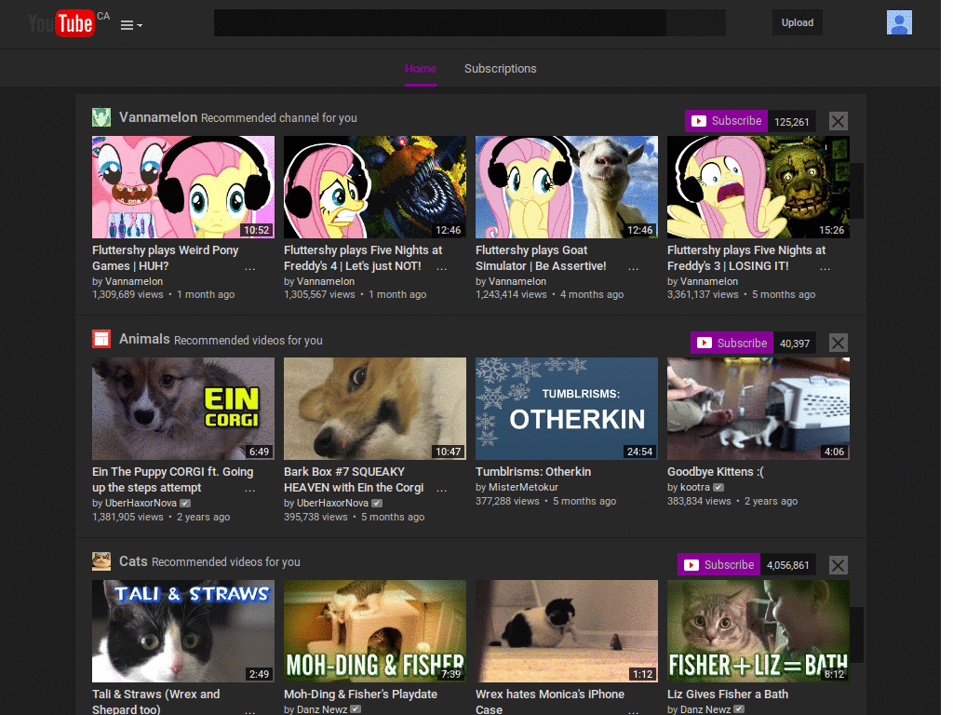The width and height of the screenshot is (953, 715).
Task: Click the search input field
Action: 440,23
